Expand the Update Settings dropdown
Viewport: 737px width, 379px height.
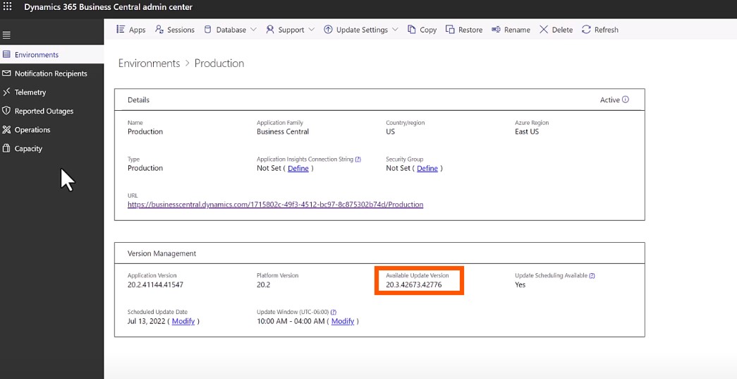click(361, 30)
